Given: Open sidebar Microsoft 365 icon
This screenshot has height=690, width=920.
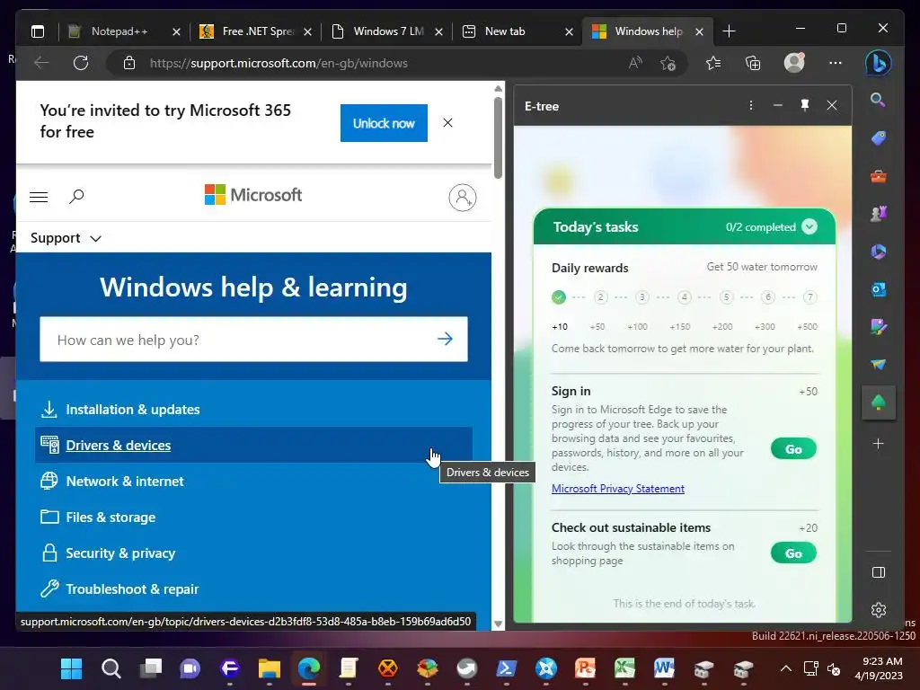Looking at the screenshot, I should point(879,252).
